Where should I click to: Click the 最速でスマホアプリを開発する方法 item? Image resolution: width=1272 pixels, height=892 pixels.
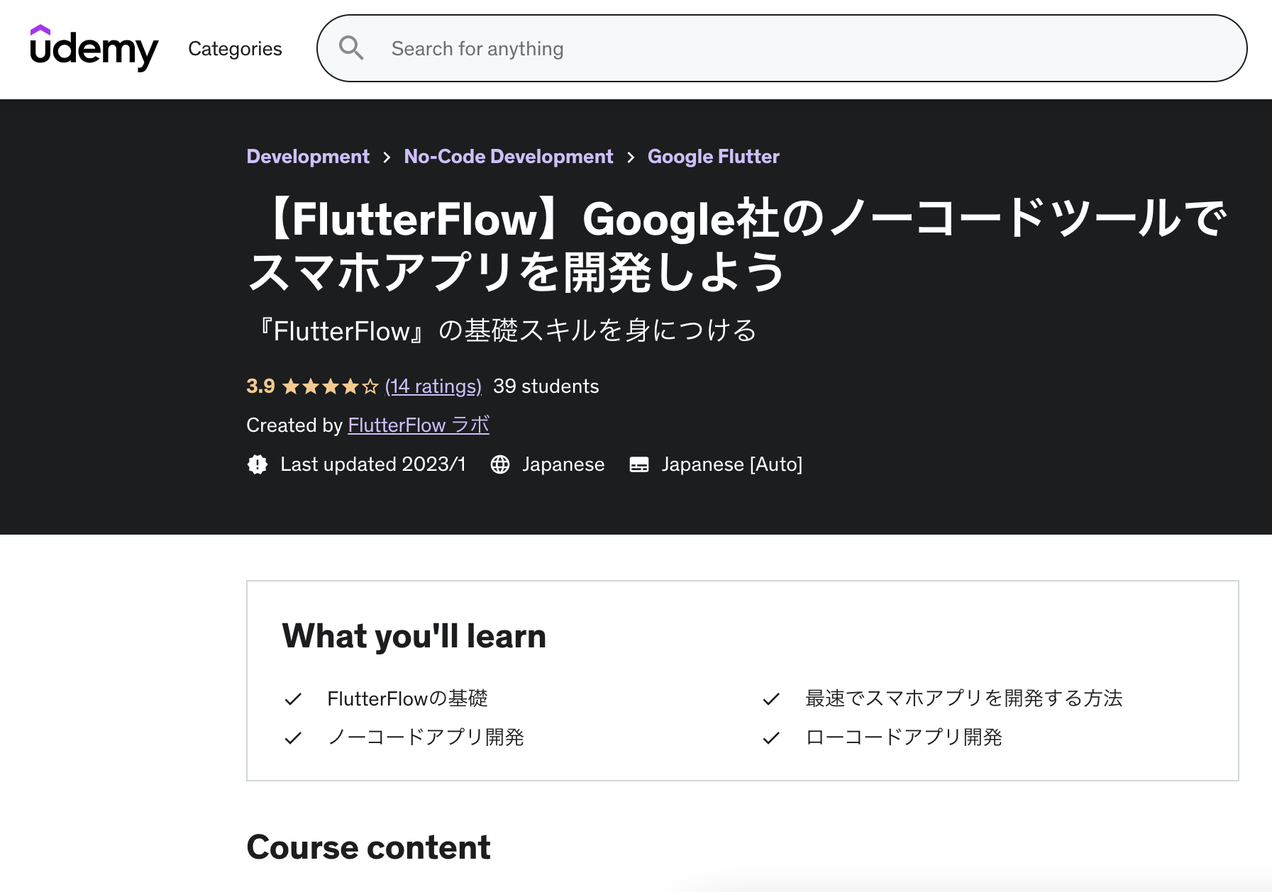point(964,698)
